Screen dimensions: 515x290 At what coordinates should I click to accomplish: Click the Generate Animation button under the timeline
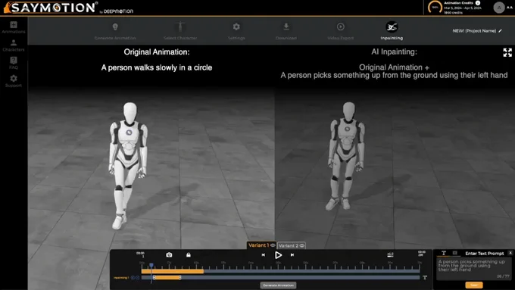click(x=278, y=285)
